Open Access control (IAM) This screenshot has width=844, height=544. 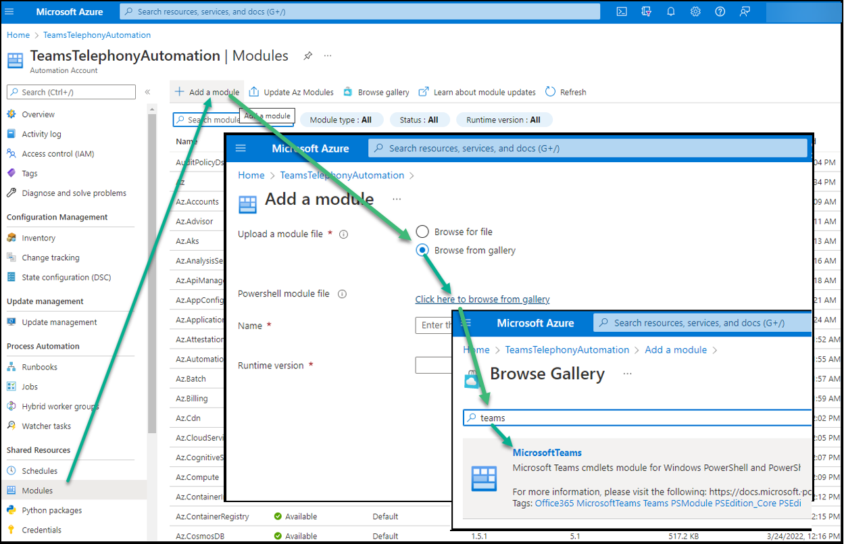coord(58,153)
